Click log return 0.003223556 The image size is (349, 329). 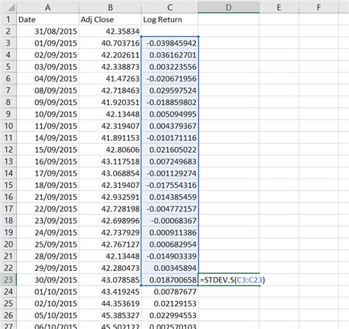[170, 67]
